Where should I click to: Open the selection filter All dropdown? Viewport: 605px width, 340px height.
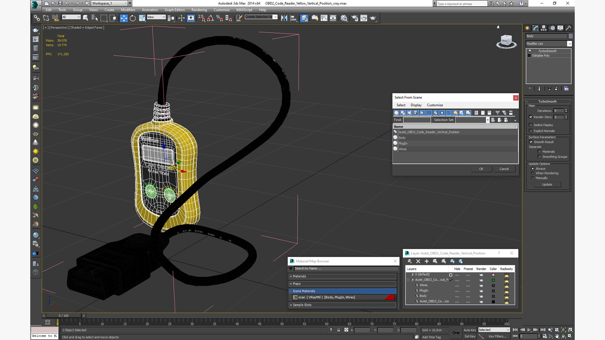pos(72,17)
